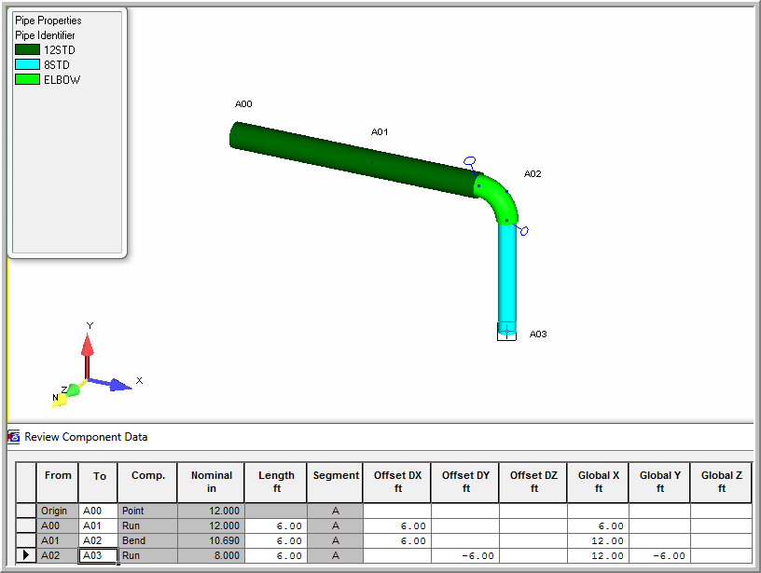761x573 pixels.
Task: Click the A00 node label in model
Action: 243,103
